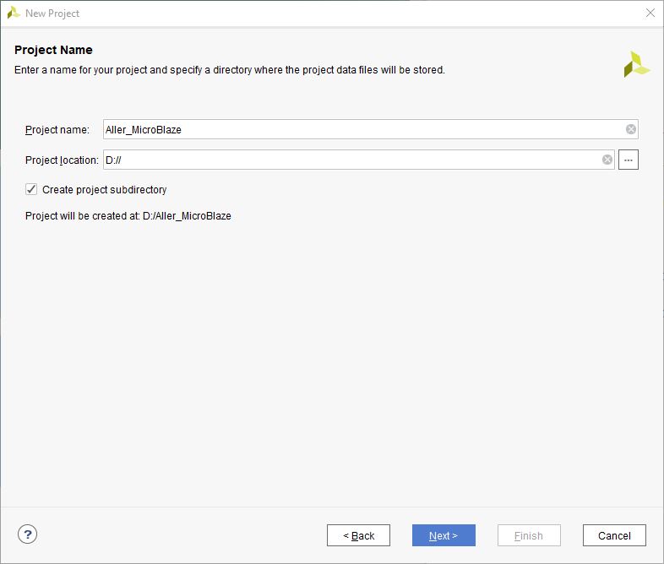
Task: Open the help question mark icon
Action: pyautogui.click(x=28, y=534)
